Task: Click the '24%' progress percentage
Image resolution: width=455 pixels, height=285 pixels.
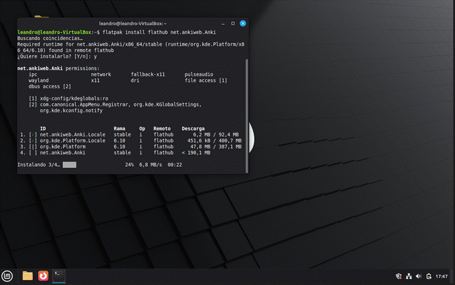Action: (x=129, y=165)
